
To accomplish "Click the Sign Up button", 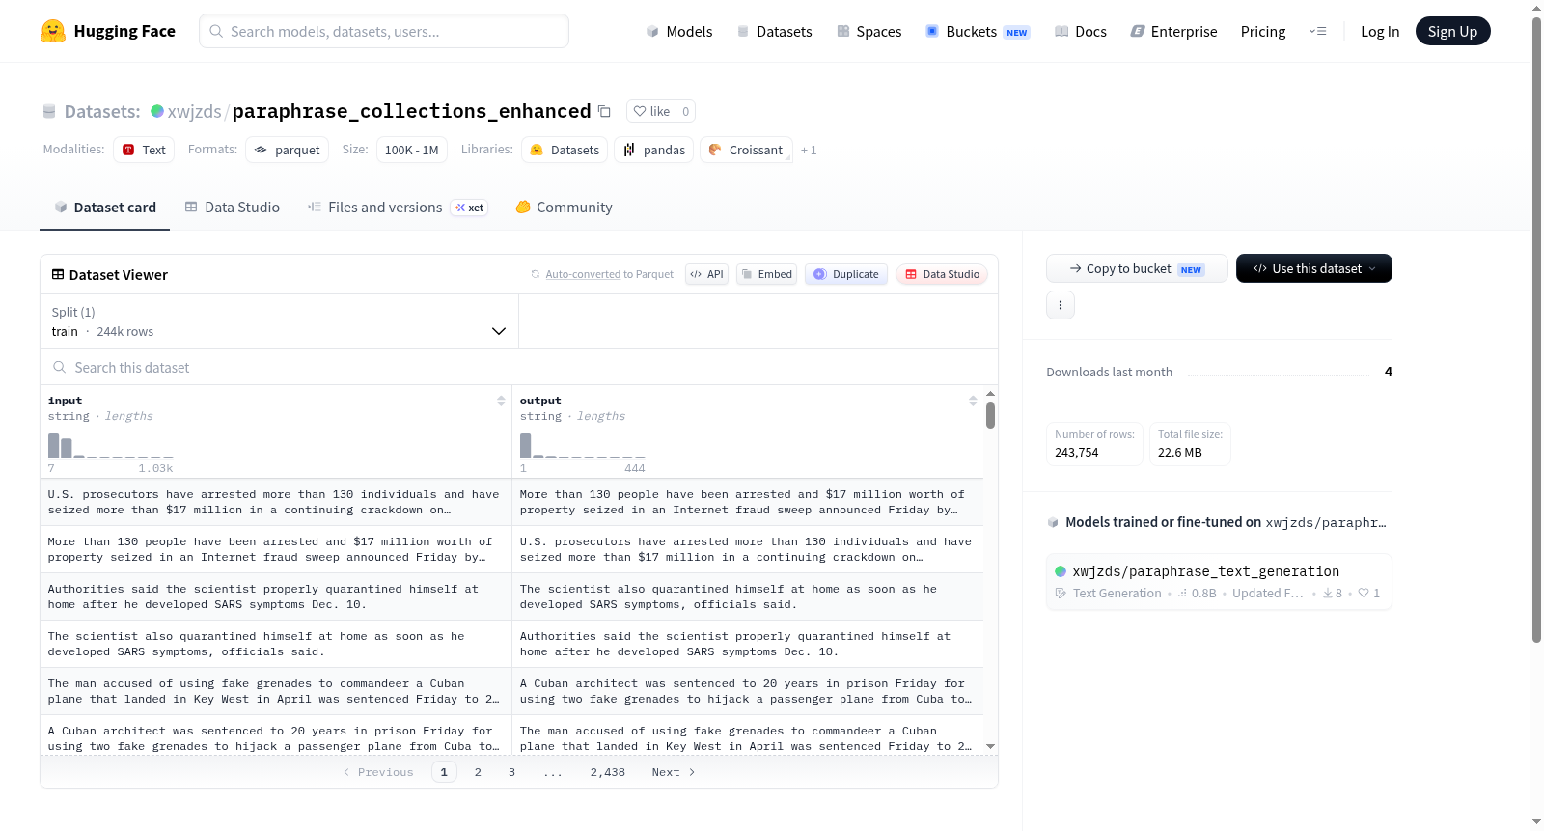I will point(1452,31).
